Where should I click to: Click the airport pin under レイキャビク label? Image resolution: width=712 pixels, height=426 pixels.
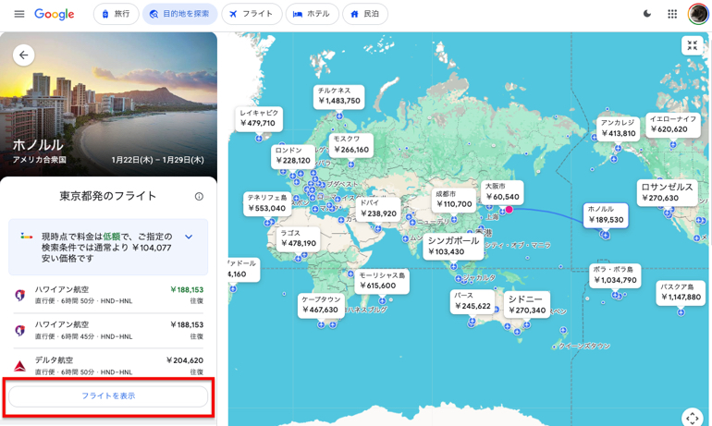pos(259,139)
